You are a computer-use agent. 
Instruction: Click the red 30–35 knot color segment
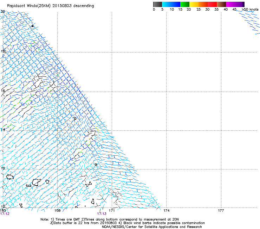212,4
